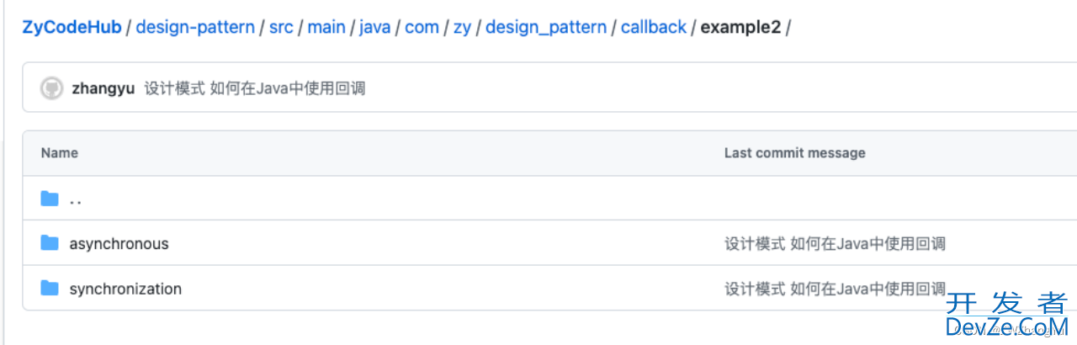
Task: Navigate to design_pattern breadcrumb folder
Action: tap(546, 27)
